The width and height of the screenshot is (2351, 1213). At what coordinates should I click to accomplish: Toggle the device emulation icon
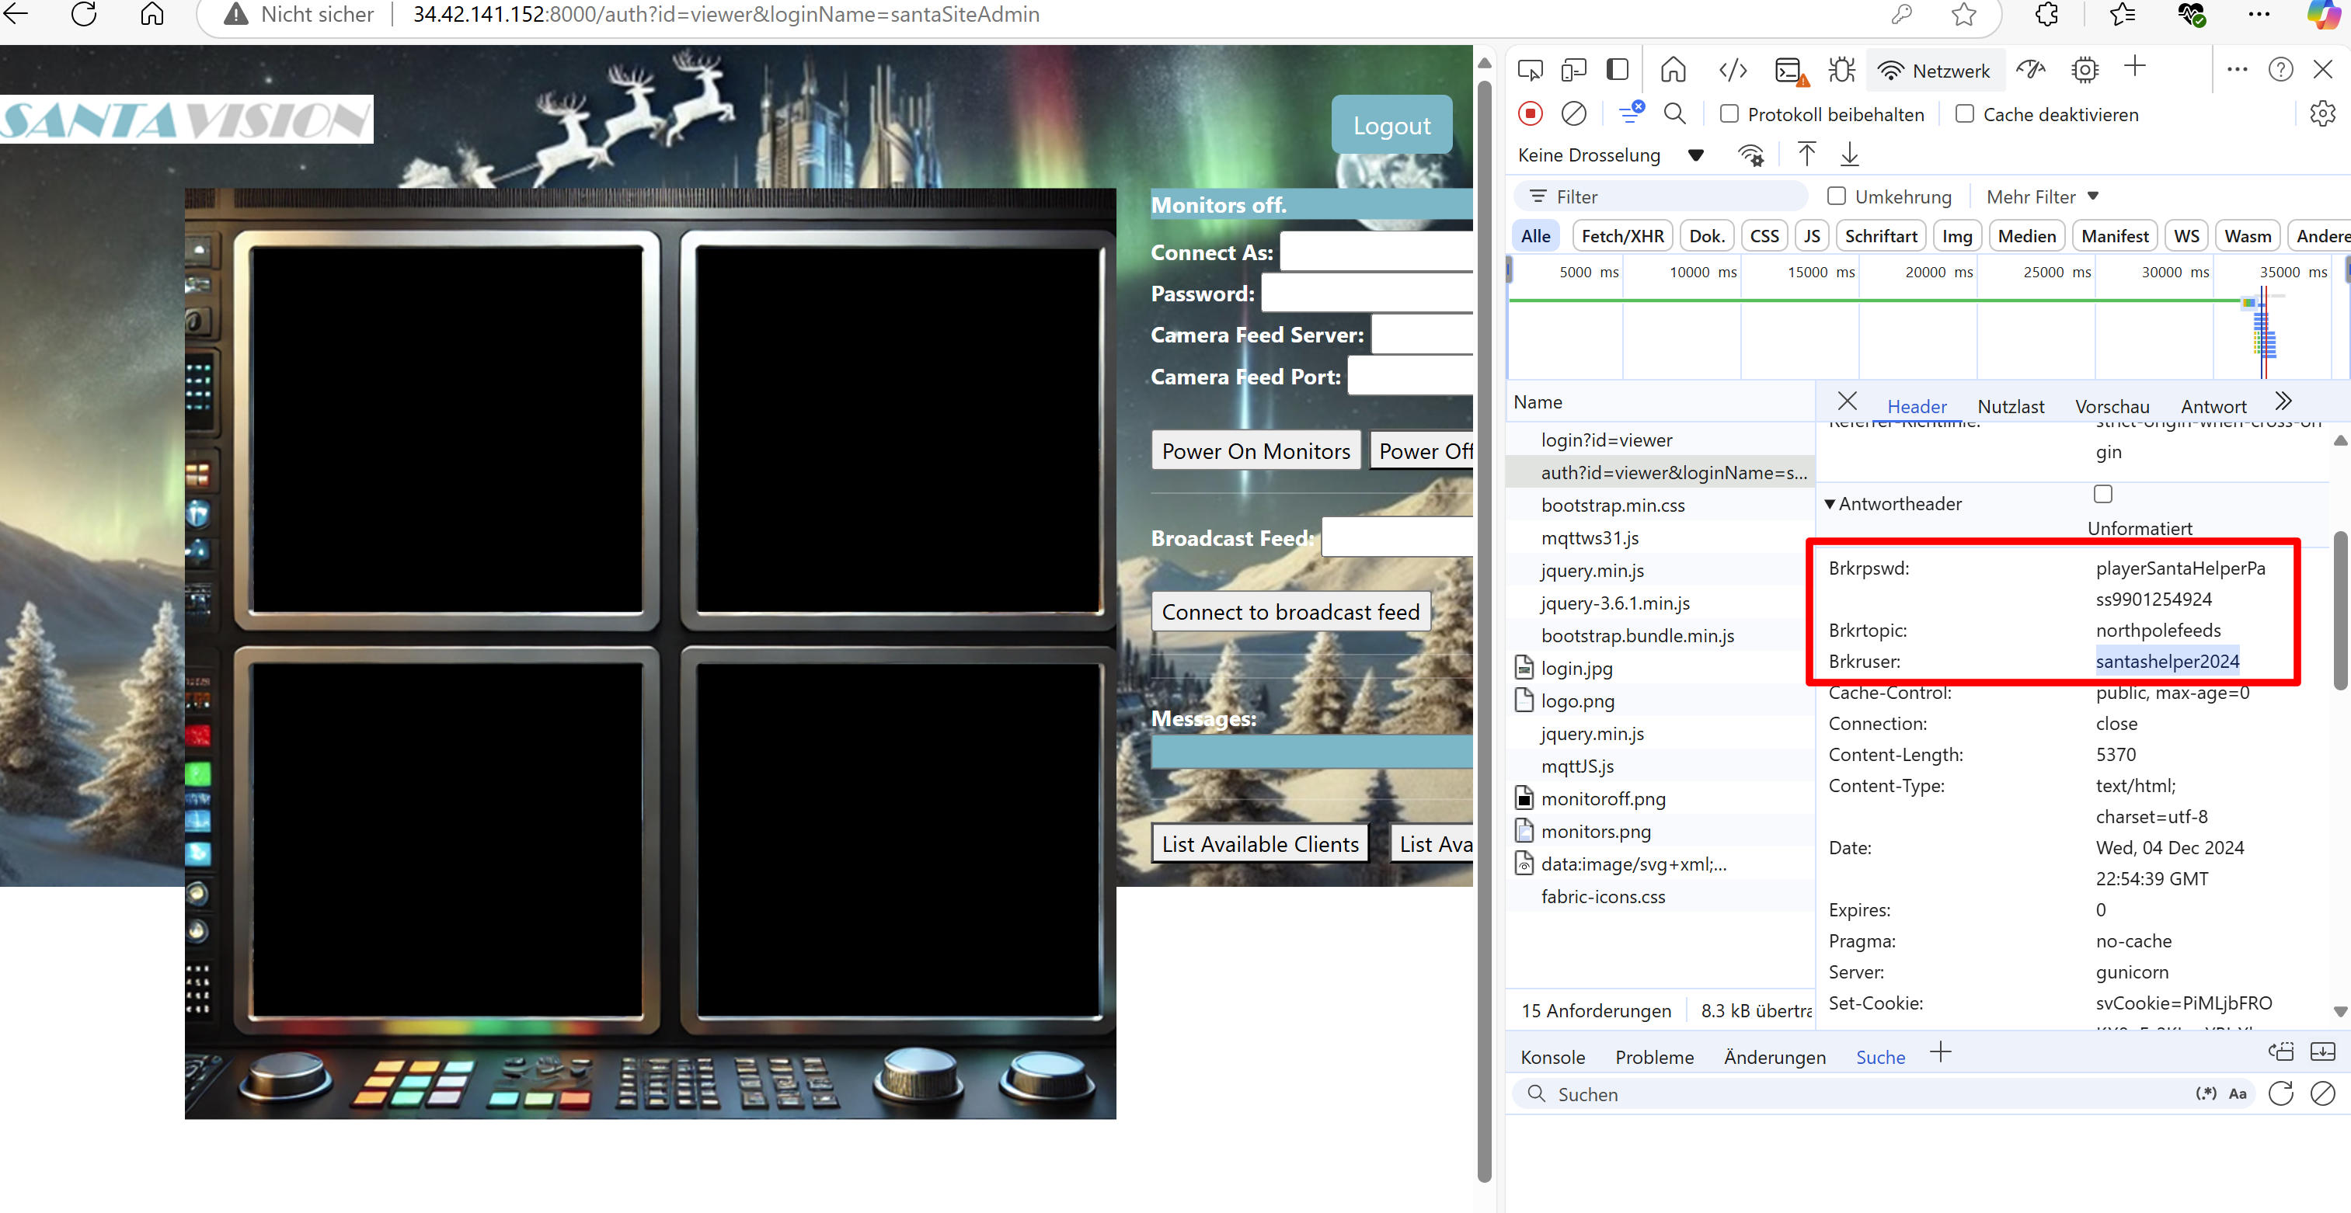pos(1573,70)
